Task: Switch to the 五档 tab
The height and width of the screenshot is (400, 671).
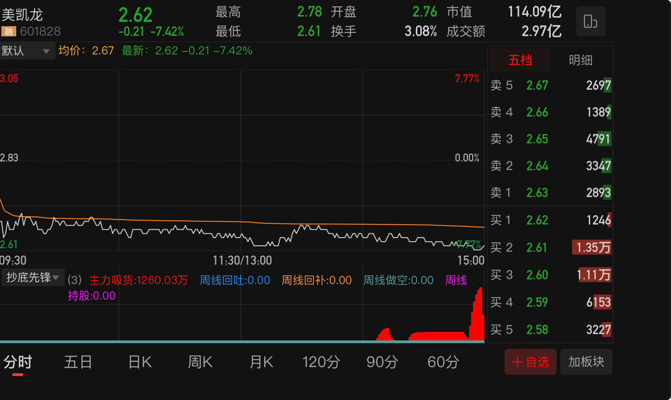Action: (x=520, y=60)
